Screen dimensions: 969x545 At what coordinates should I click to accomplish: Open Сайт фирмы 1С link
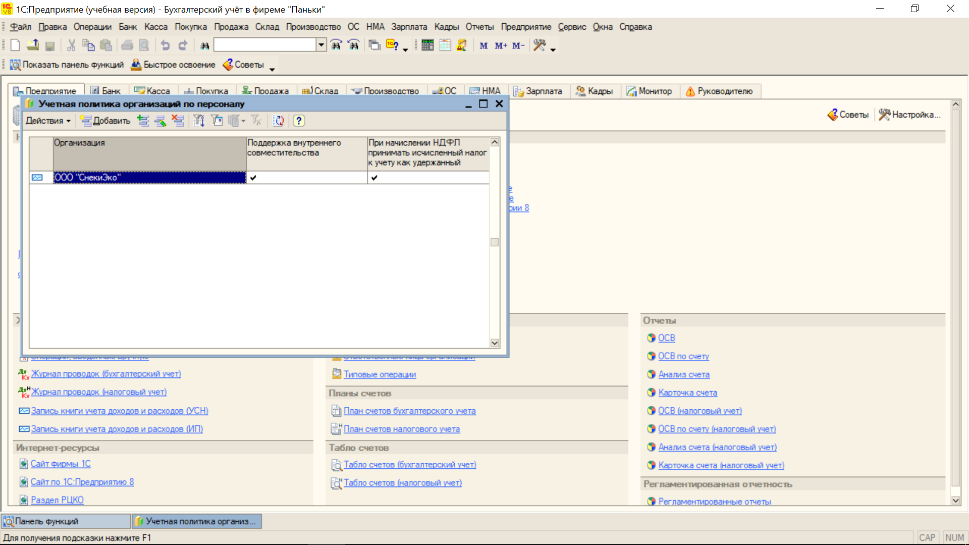click(x=61, y=464)
